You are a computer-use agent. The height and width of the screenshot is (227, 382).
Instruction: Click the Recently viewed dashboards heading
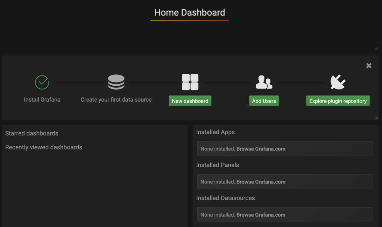44,147
